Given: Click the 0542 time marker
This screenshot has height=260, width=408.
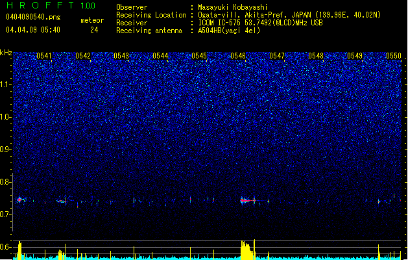Looking at the screenshot, I should click(83, 56).
